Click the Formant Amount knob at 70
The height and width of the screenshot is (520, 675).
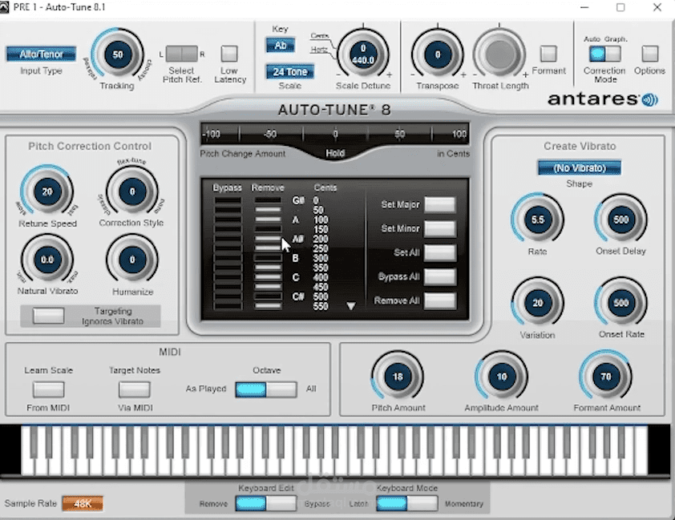(606, 377)
